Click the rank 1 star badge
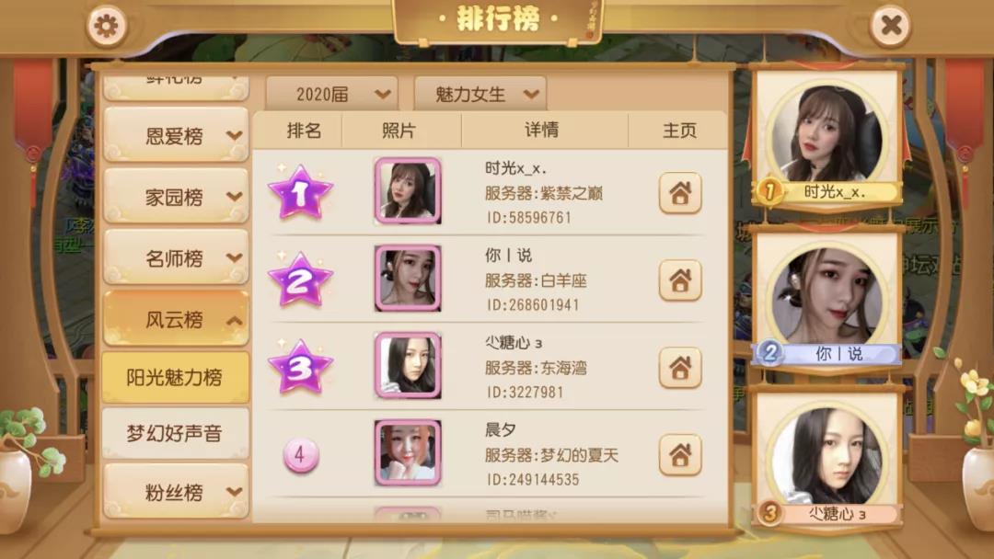Screen dimensions: 994x559 pos(300,192)
